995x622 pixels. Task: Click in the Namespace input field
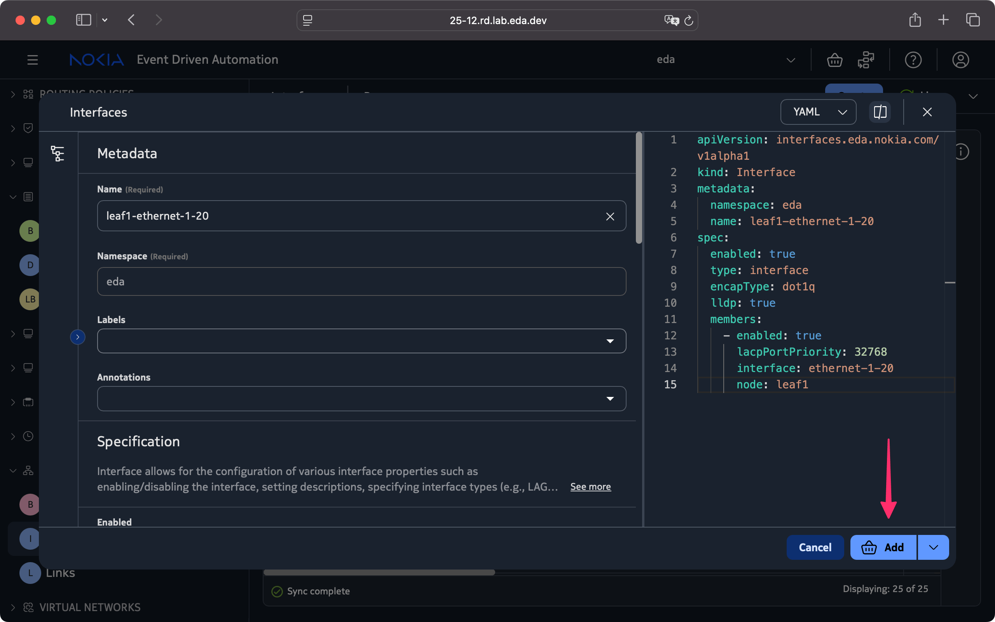pos(361,282)
